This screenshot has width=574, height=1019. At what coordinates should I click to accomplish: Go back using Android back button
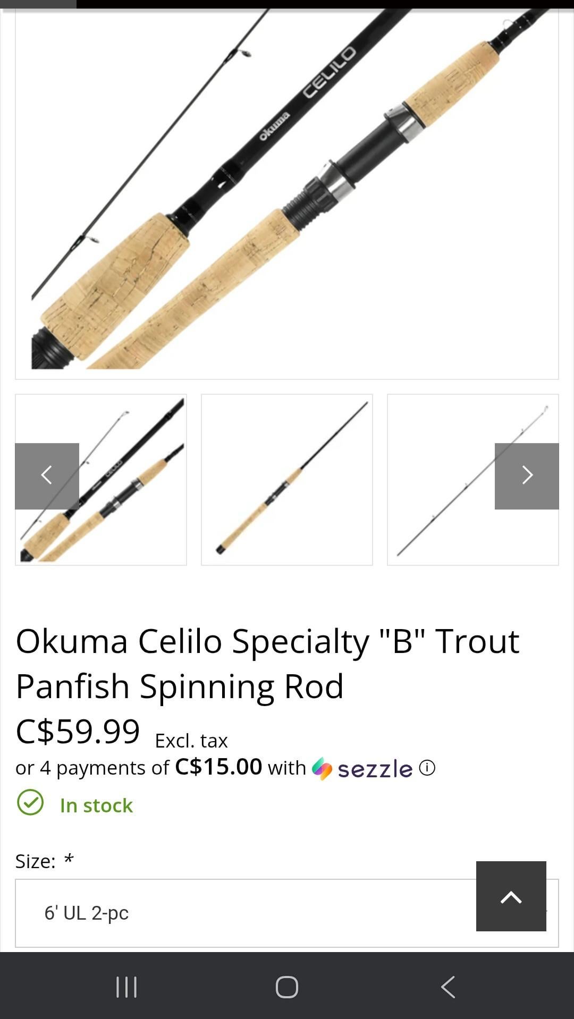pos(448,987)
